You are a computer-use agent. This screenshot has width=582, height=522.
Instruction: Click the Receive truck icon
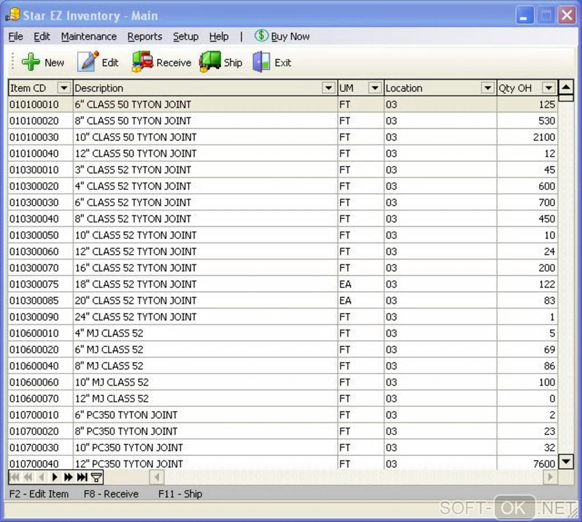[x=143, y=62]
